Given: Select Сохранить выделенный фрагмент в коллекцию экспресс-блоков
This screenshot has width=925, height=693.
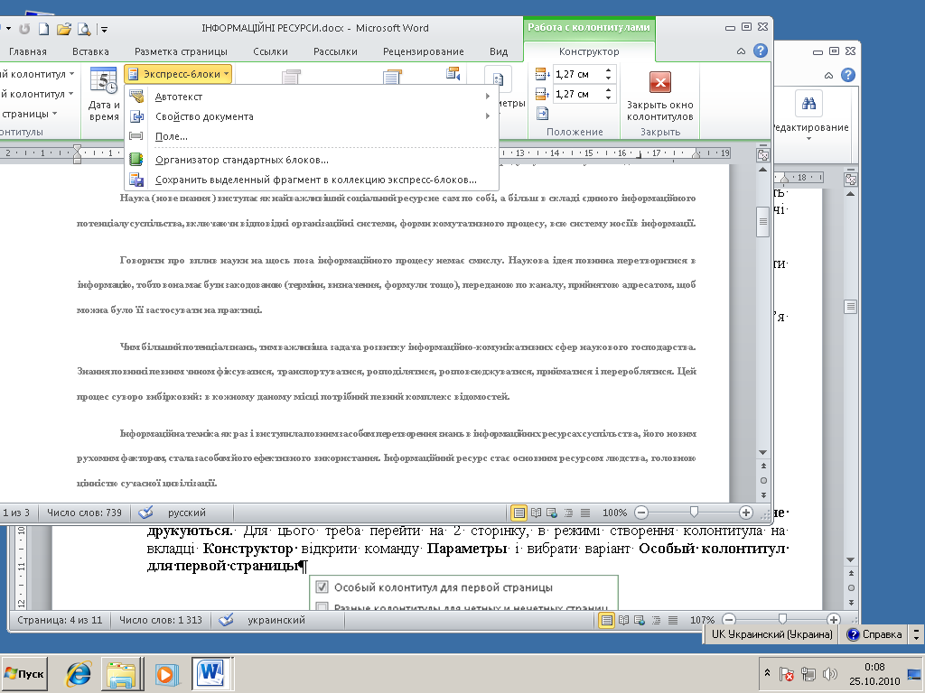Looking at the screenshot, I should (x=312, y=180).
